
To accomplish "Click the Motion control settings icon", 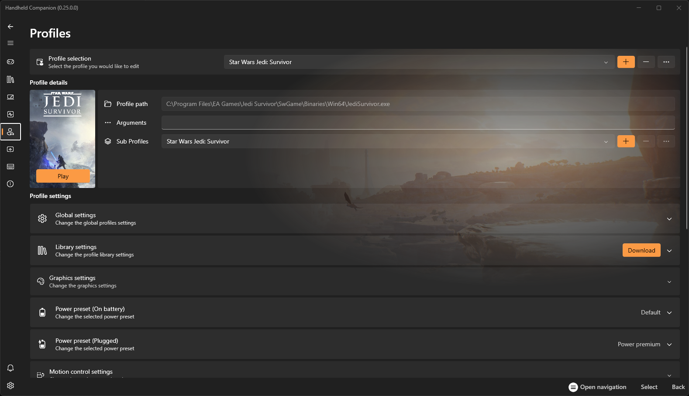I will click(x=41, y=375).
